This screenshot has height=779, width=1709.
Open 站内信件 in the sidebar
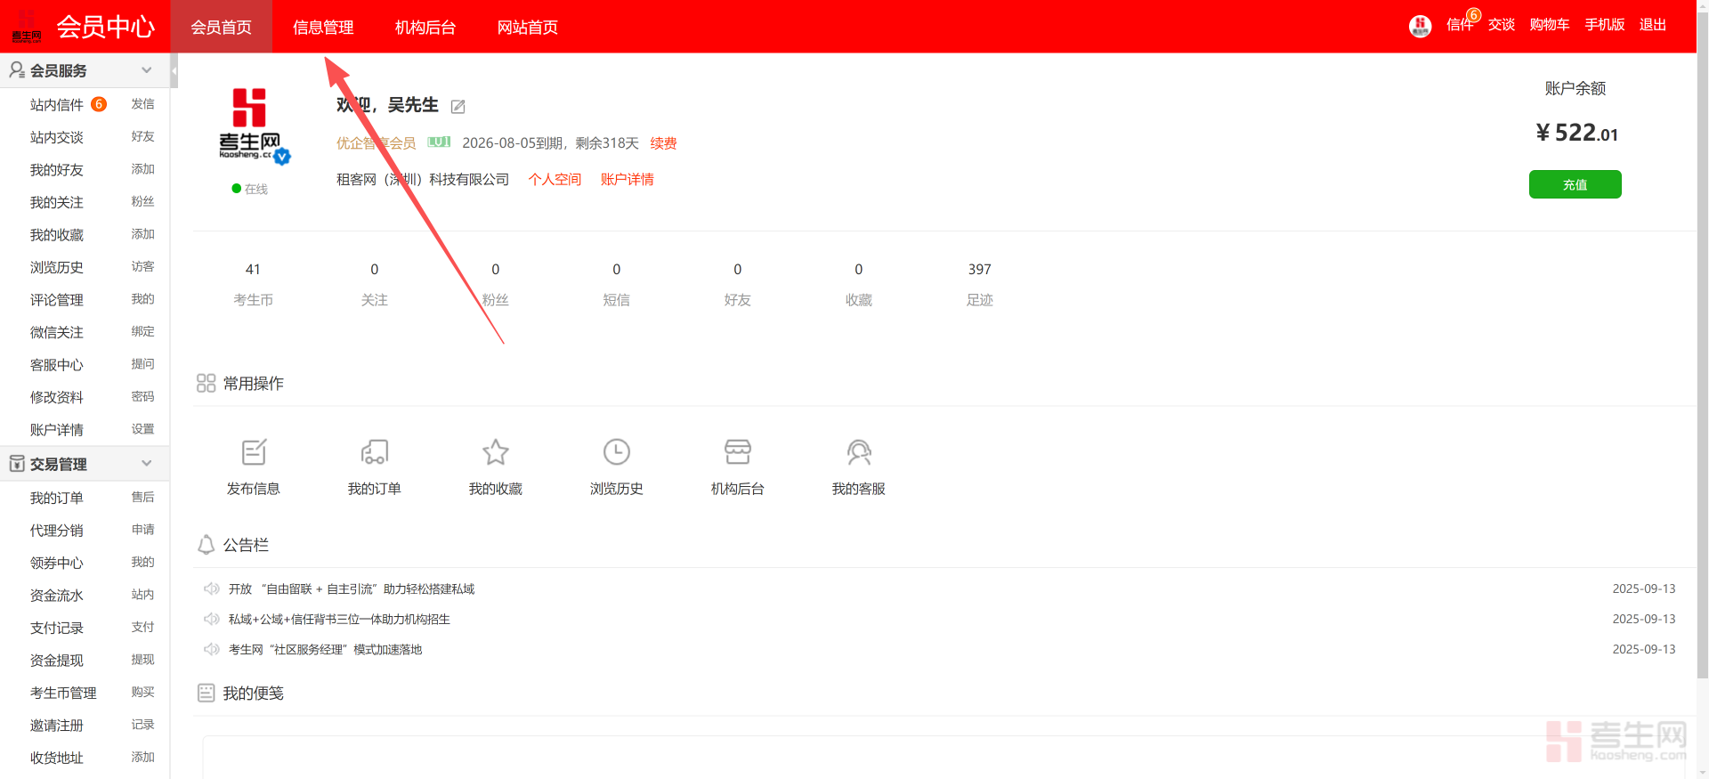(57, 105)
